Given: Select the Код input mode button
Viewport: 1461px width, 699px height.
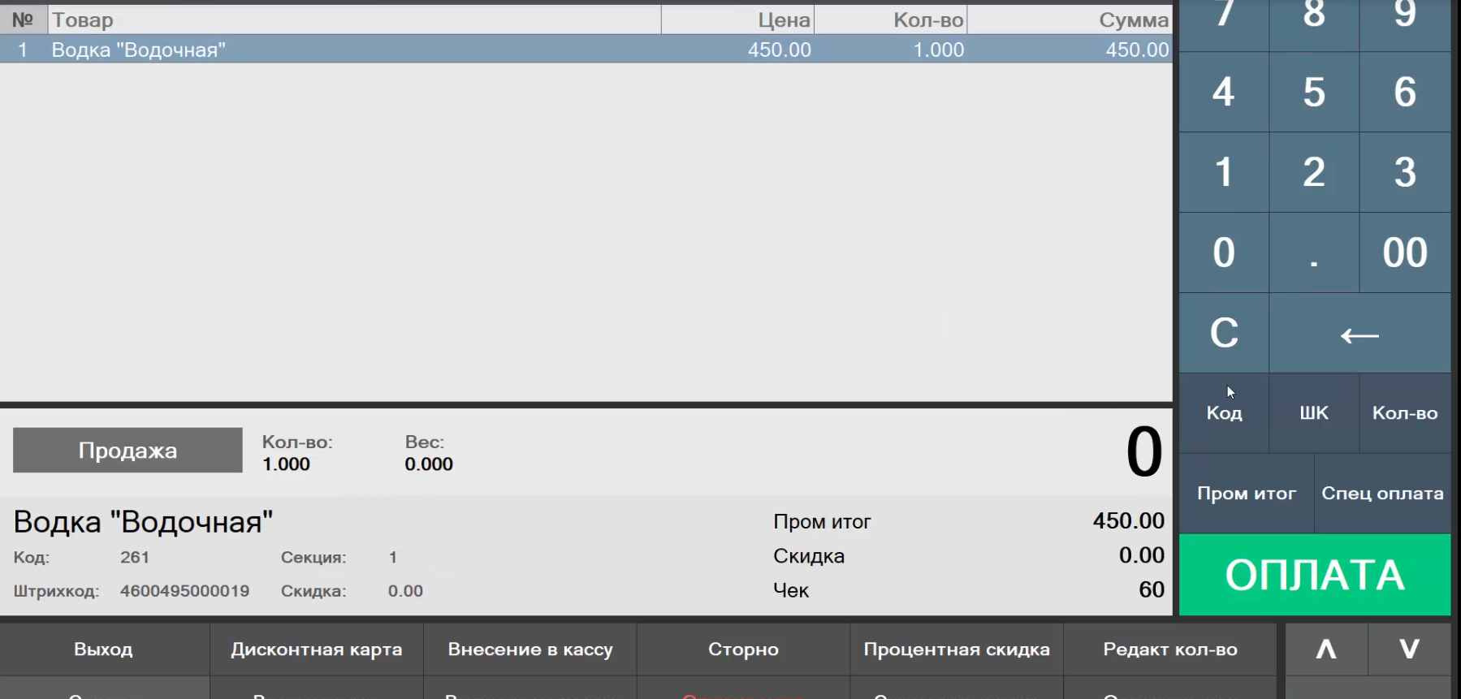Looking at the screenshot, I should click(x=1224, y=413).
